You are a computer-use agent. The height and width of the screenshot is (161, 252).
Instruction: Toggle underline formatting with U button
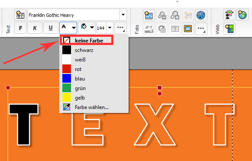51,28
